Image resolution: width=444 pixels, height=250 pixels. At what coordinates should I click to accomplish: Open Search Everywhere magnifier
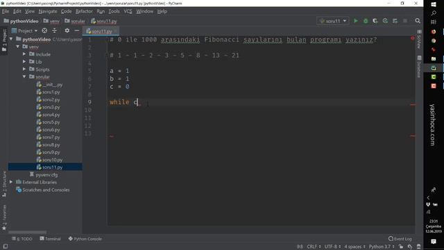coord(418,21)
